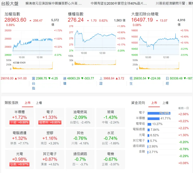The image size is (193, 173).
Task: Open the 其他 -0.76% sector card
Action: [80, 138]
